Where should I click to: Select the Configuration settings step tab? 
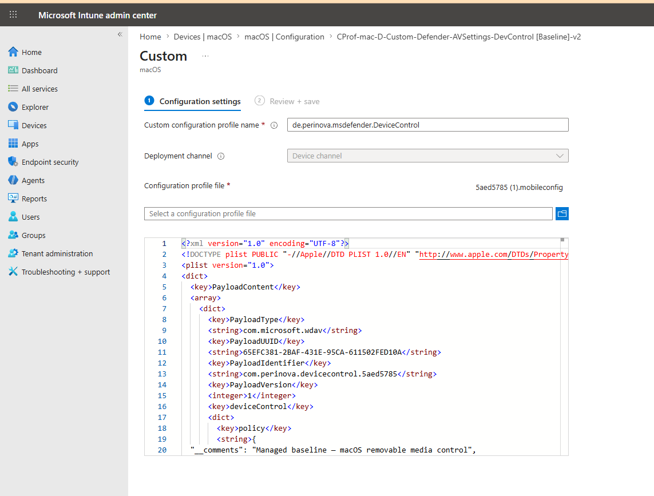(192, 101)
